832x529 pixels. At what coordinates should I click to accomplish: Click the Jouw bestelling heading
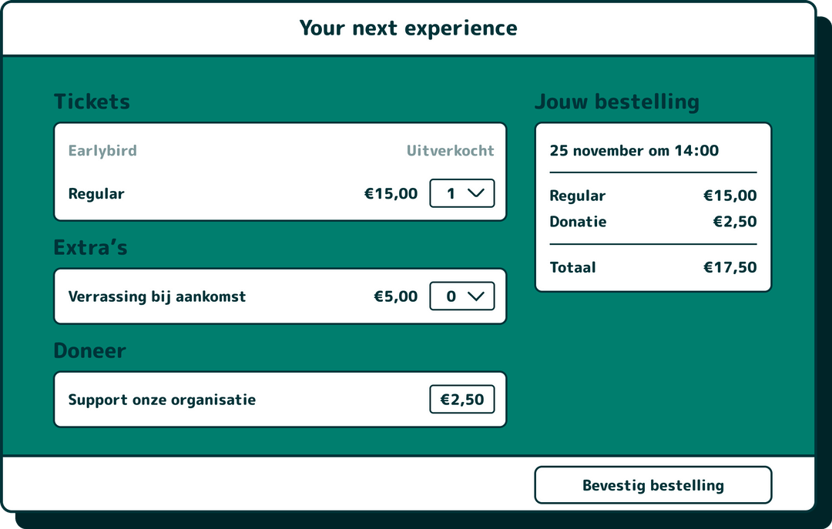click(618, 101)
